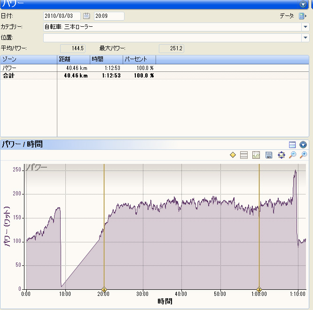The image size is (313, 310).
Task: Select the パワー zone row
Action: click(155, 68)
